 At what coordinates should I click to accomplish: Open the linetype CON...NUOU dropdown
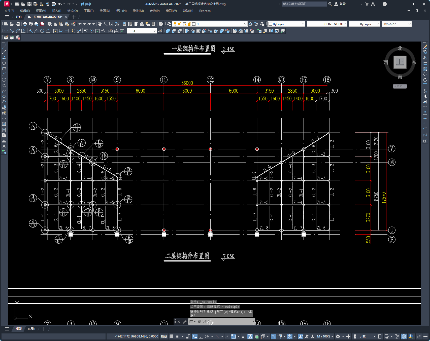[327, 24]
